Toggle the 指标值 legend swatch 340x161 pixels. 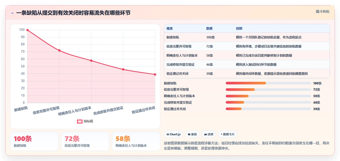(x=80, y=121)
